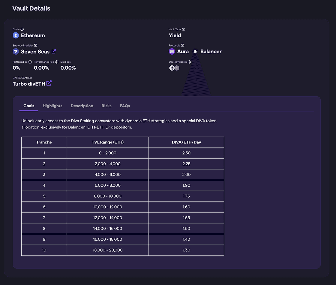Click the 1.55 DIVA rate cell
Screen dimensions: 336x285
click(x=186, y=218)
